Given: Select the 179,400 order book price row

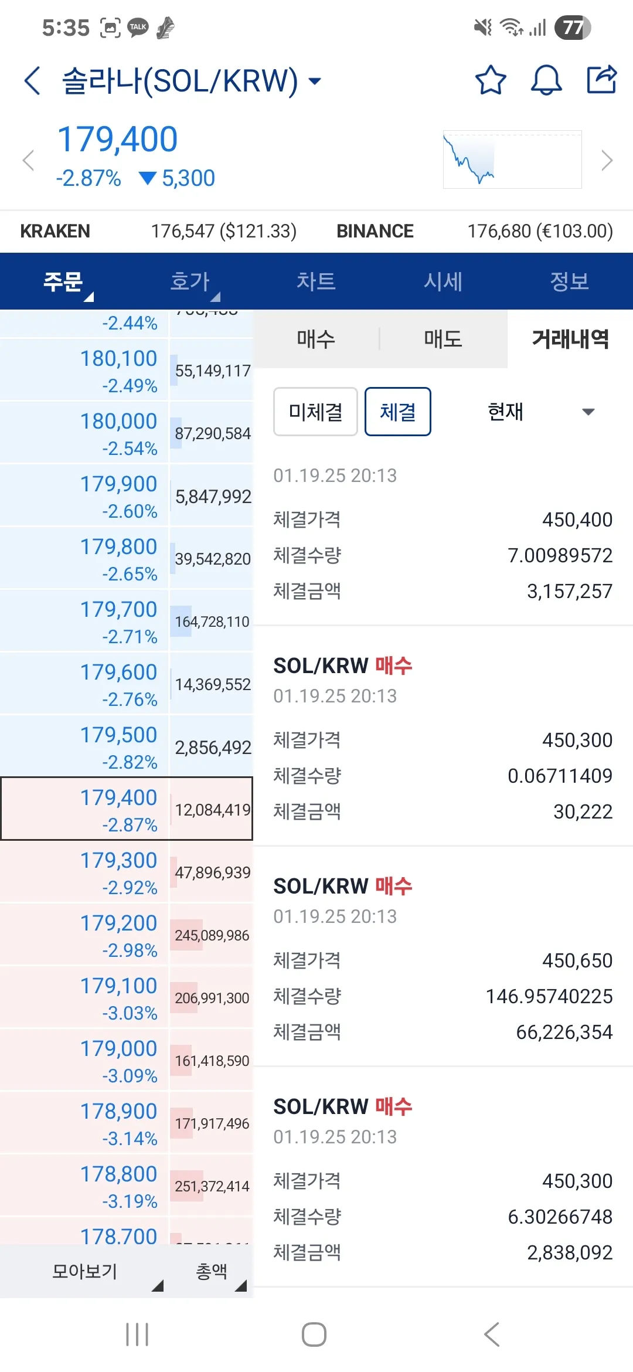Looking at the screenshot, I should [x=126, y=809].
